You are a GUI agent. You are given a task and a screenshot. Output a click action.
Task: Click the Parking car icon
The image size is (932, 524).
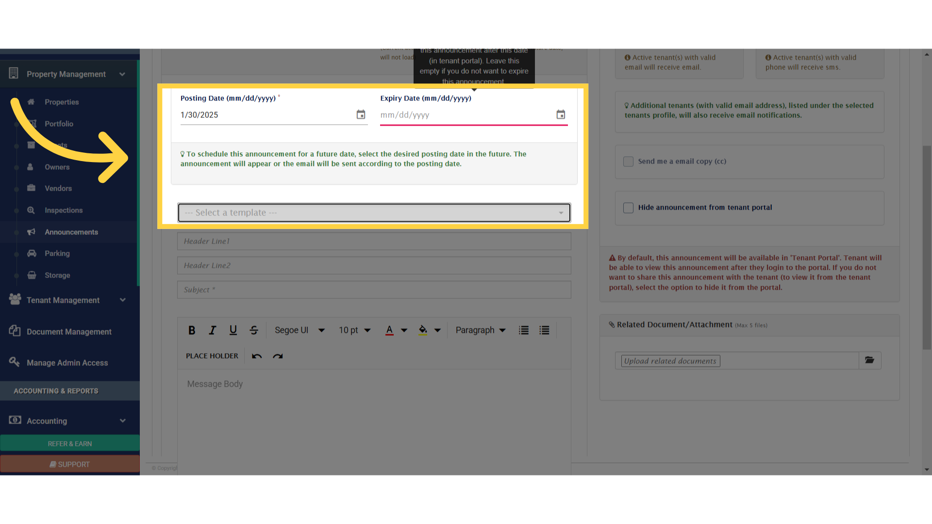31,253
